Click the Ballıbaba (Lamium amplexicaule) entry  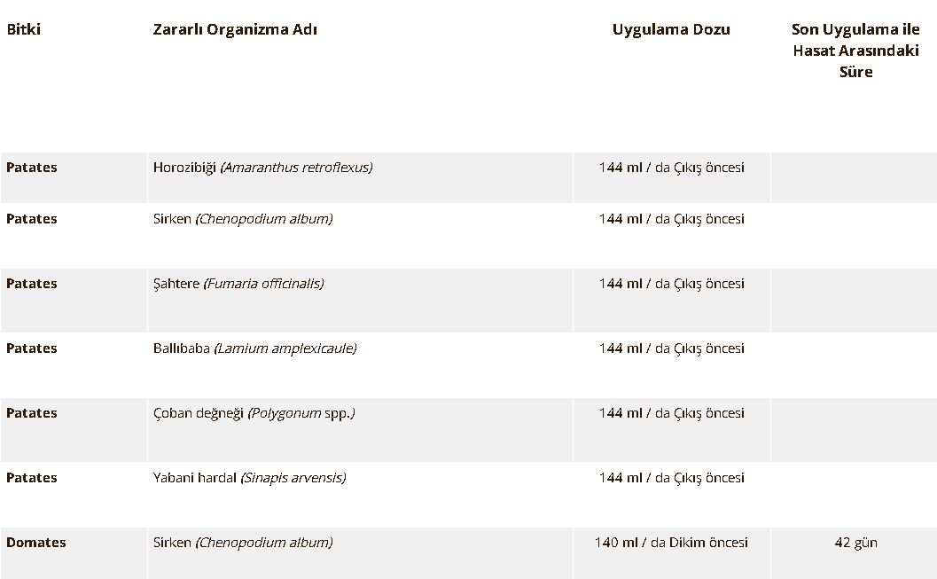point(254,348)
